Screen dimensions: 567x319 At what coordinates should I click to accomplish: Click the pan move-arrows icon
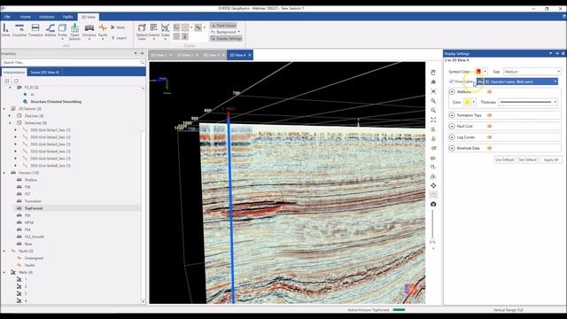click(433, 185)
